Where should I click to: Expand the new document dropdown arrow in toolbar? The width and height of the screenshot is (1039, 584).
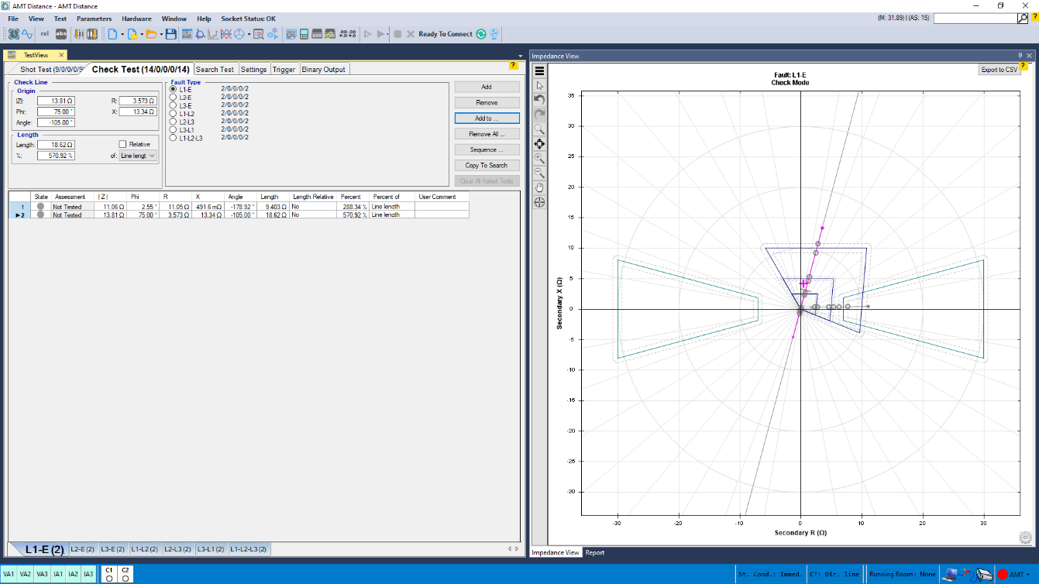click(122, 34)
